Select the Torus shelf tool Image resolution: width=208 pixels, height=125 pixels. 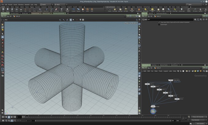click(x=17, y=10)
